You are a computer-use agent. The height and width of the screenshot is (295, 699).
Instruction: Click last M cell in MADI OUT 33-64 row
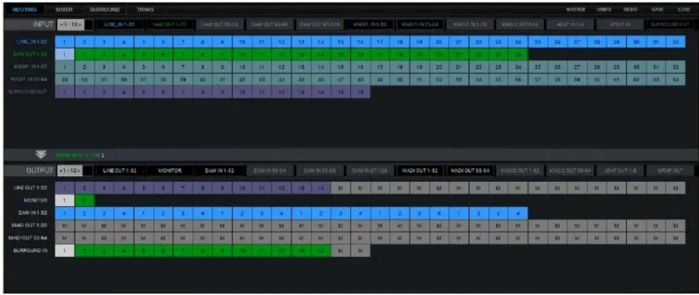(676, 239)
